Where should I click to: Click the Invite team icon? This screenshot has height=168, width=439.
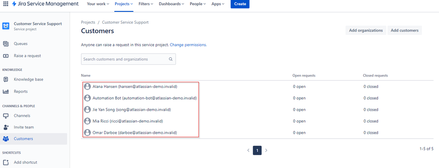click(x=6, y=127)
